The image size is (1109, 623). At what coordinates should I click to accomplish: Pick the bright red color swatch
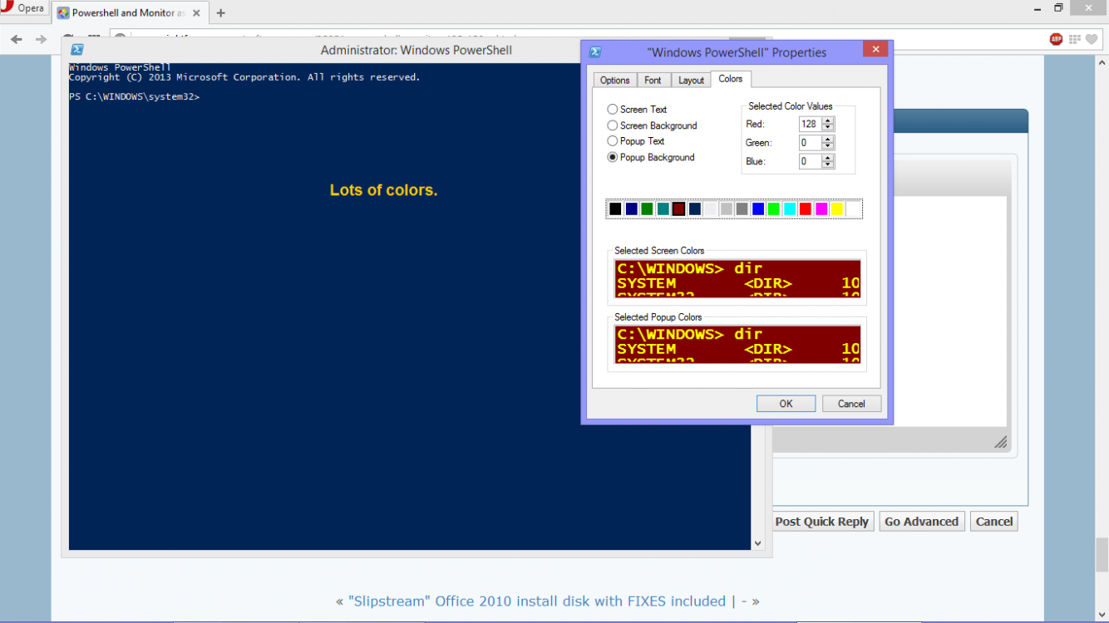(x=806, y=209)
